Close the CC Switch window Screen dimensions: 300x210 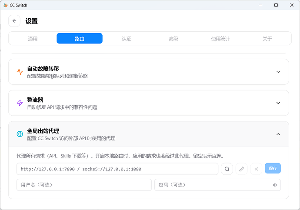292,5
